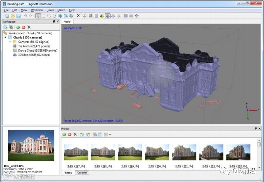Viewport: 264px width, 182px height.
Task: Click the Delete selection X icon in the main toolbar
Action: point(78,16)
